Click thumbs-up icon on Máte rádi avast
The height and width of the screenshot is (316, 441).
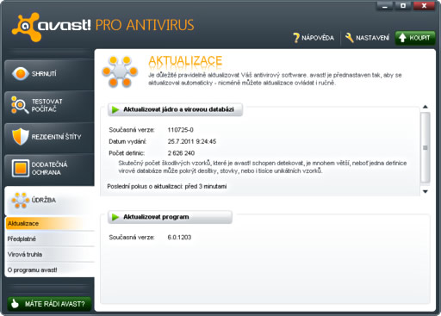pyautogui.click(x=15, y=303)
